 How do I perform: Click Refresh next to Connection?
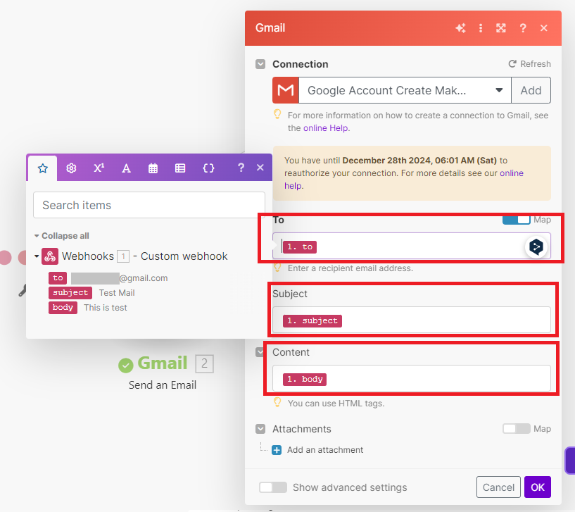point(529,64)
